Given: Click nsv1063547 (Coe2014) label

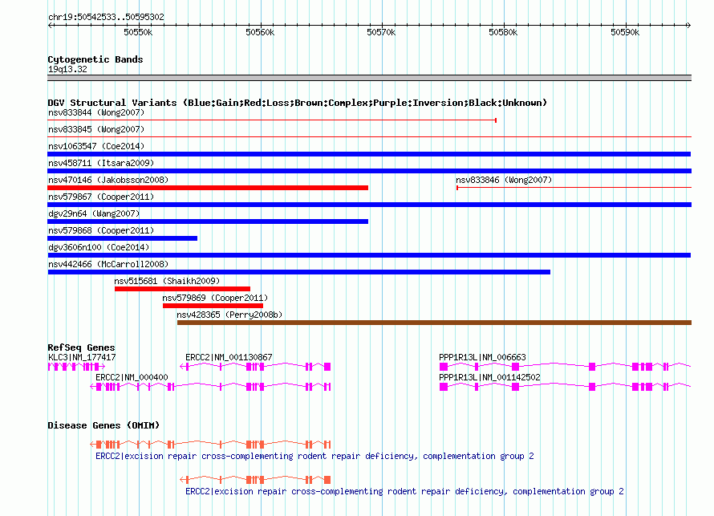Looking at the screenshot, I should 96,146.
